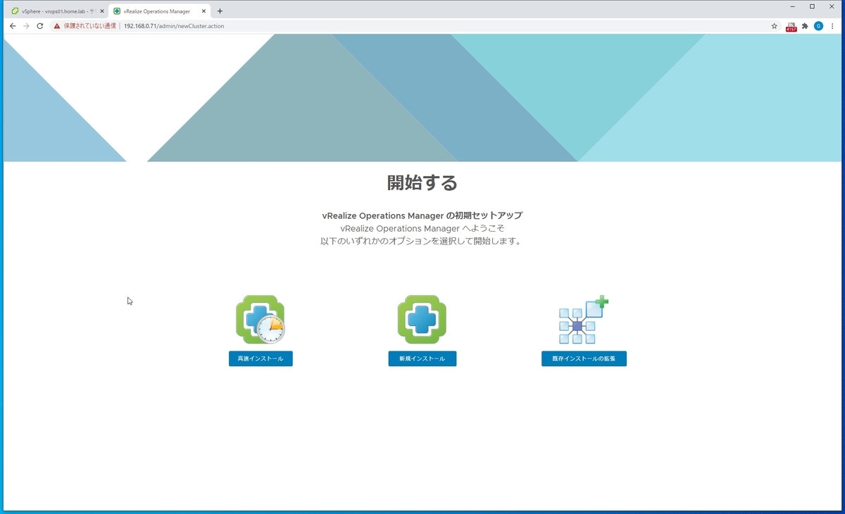Open the red extension icon showing 4157
The width and height of the screenshot is (845, 514).
[x=791, y=27]
